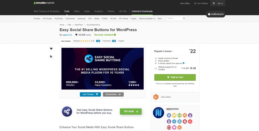Open the Photos category menu

(x=111, y=11)
